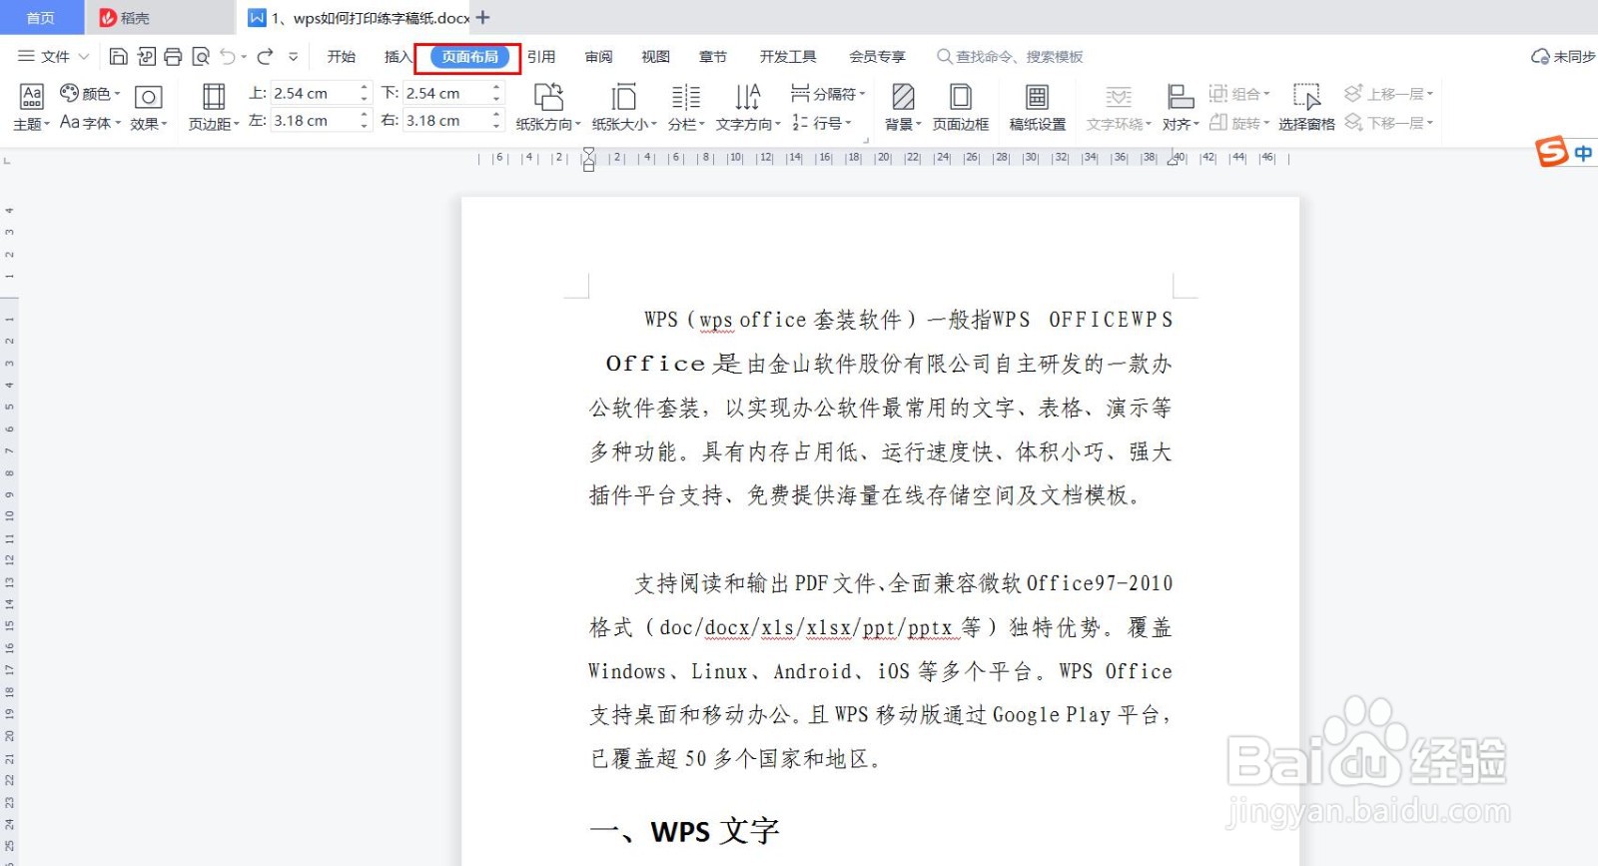Screen dimensions: 1598x866
Task: Open the 分隔符 breaks dropdown
Action: pos(828,94)
